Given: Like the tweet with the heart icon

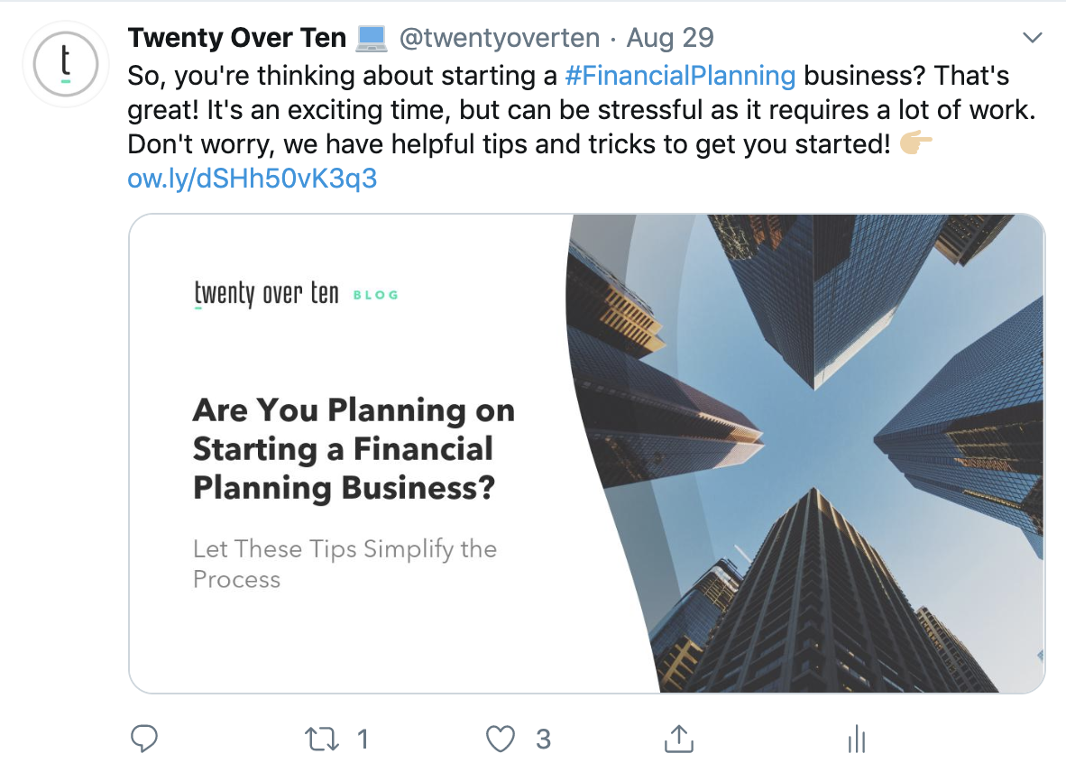Looking at the screenshot, I should pos(500,740).
